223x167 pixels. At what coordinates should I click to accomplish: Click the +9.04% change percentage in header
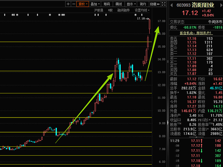[208, 15]
